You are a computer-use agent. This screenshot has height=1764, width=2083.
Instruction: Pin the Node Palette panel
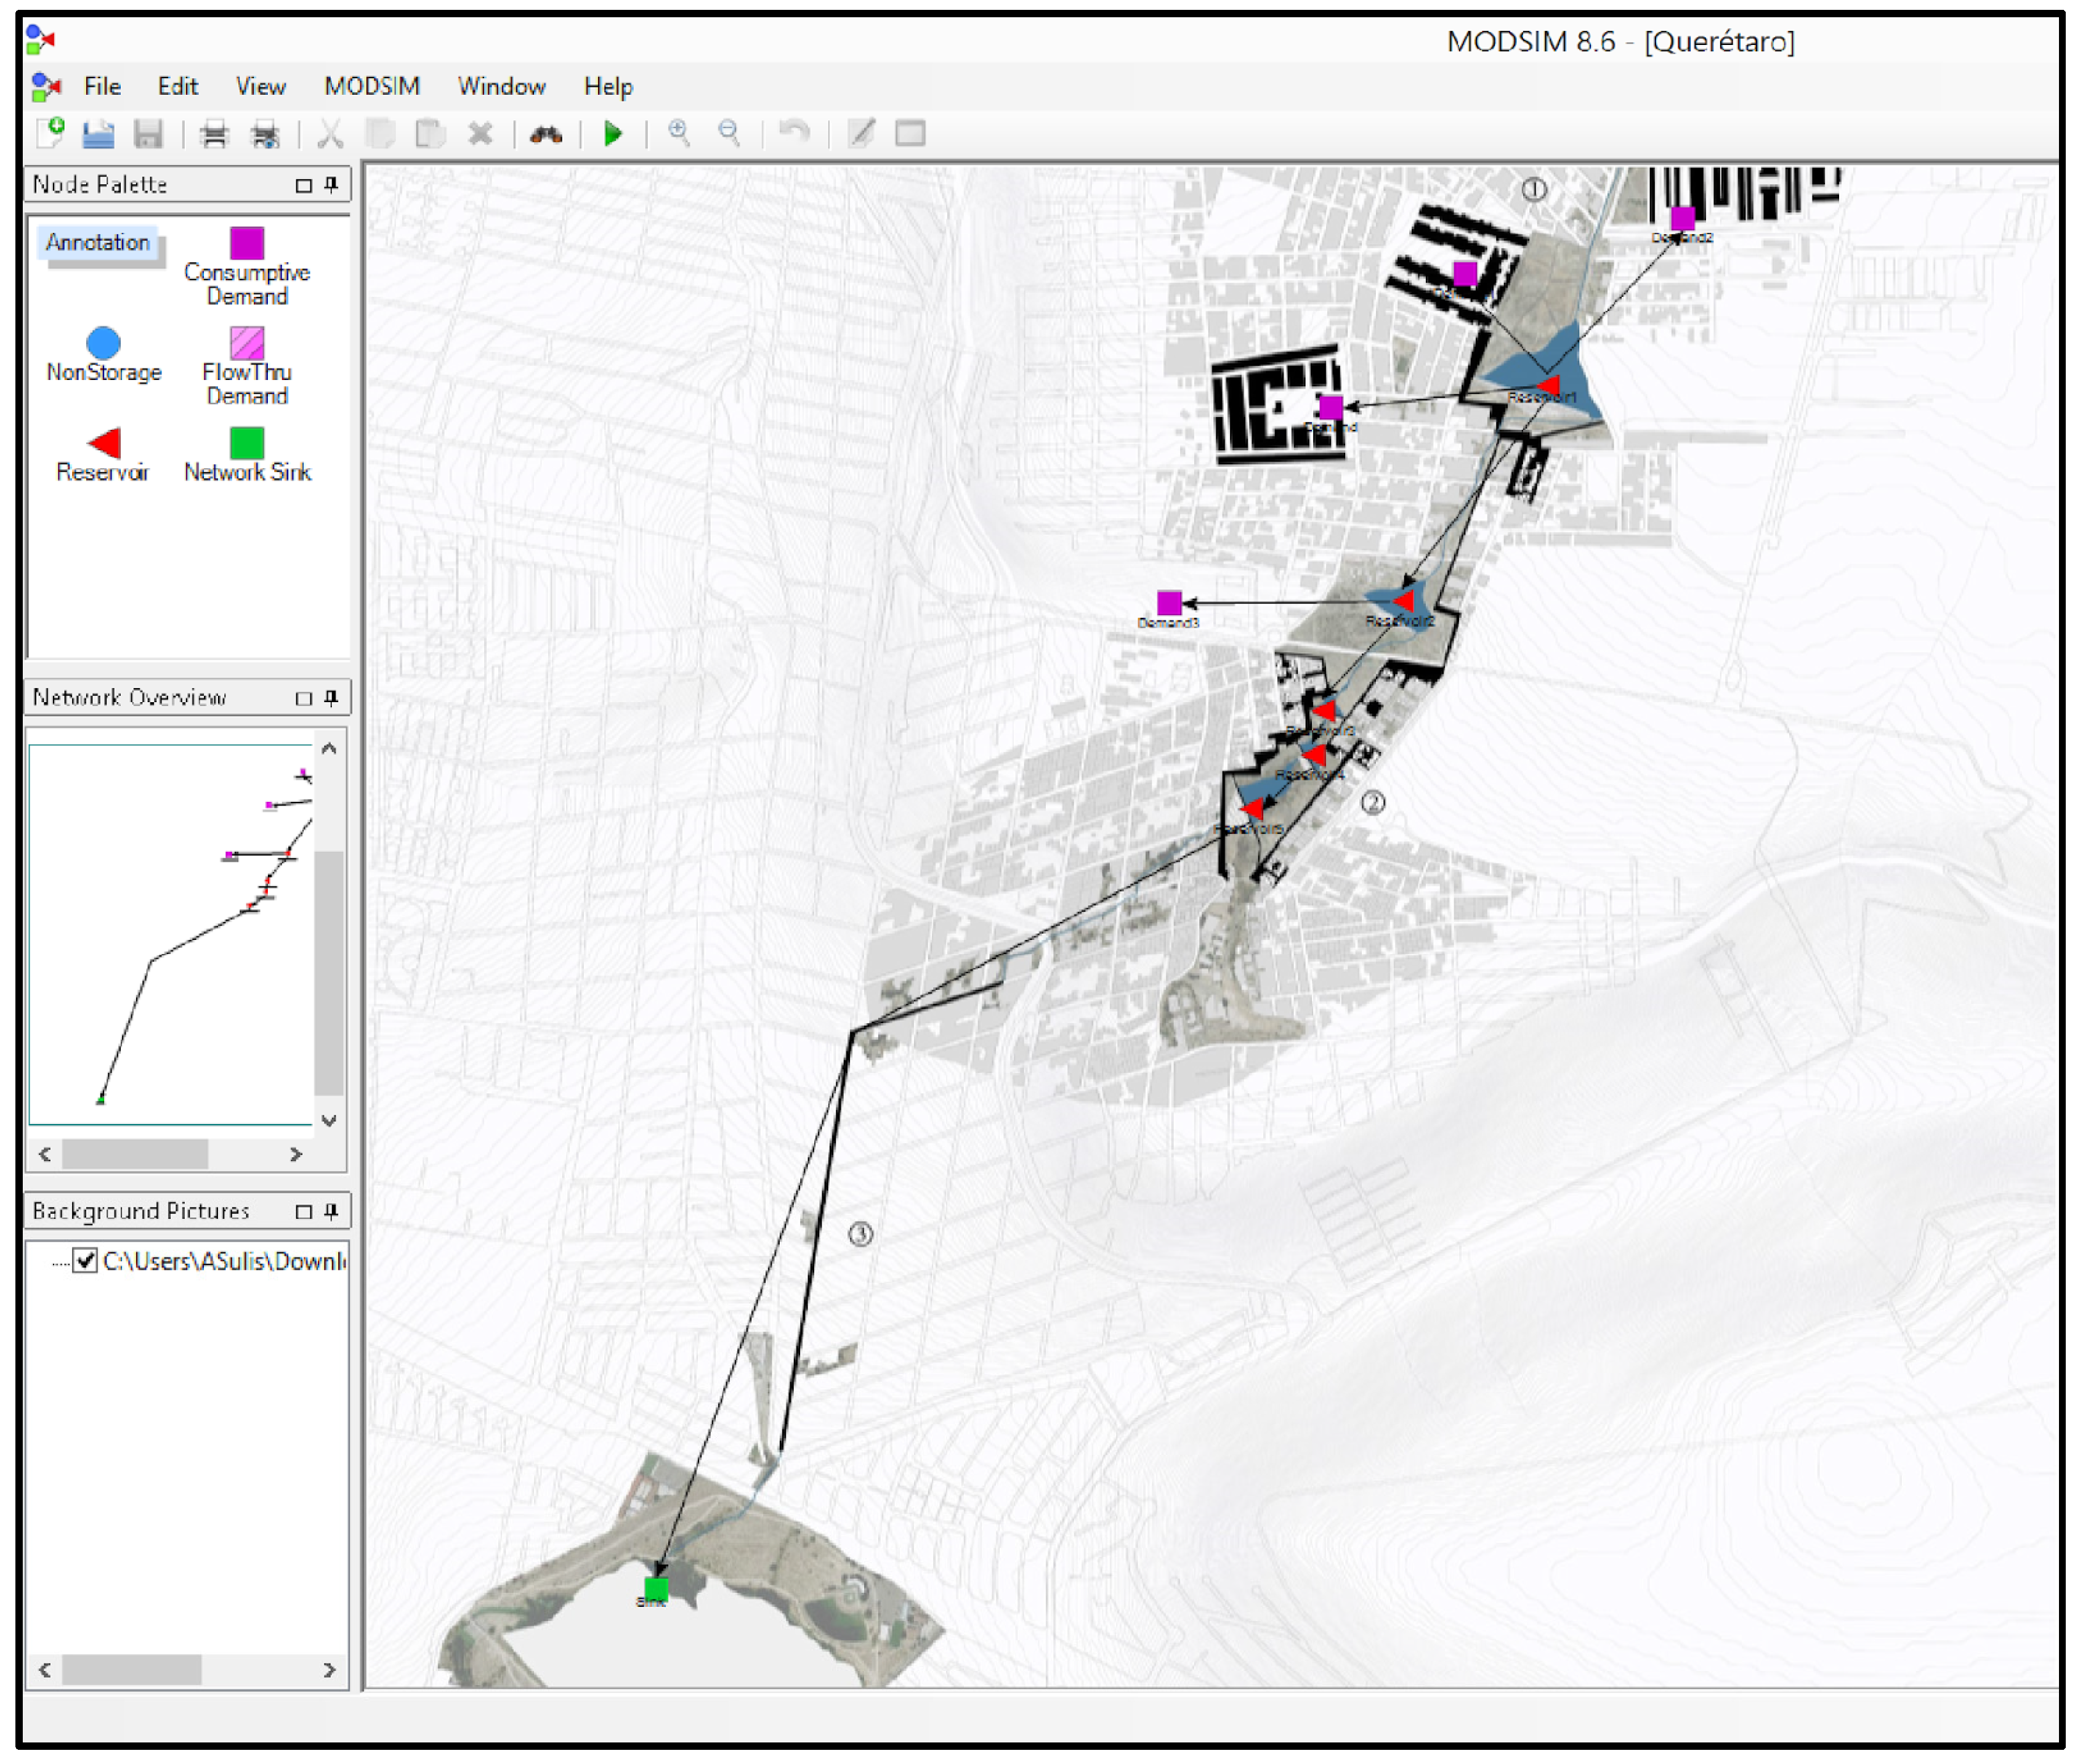332,185
